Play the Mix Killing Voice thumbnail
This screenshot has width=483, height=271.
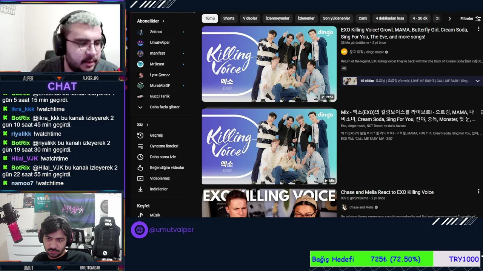(x=269, y=146)
